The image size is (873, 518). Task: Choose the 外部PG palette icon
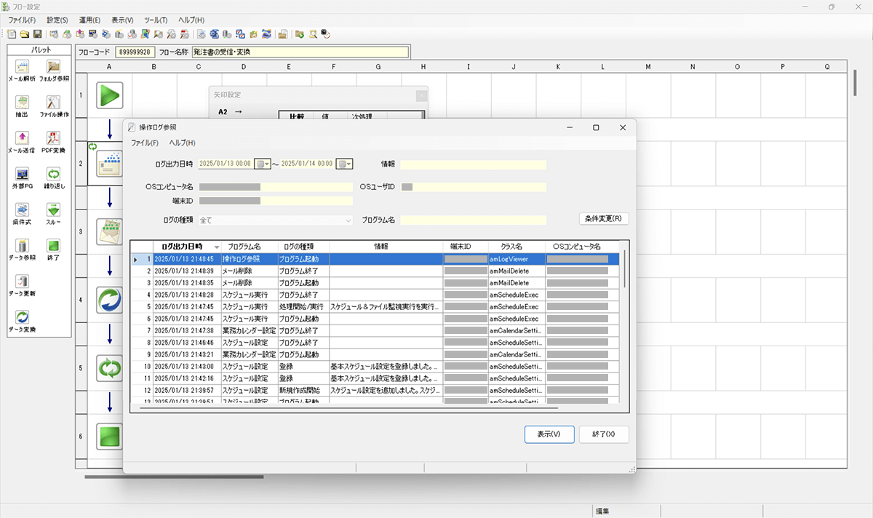(22, 175)
